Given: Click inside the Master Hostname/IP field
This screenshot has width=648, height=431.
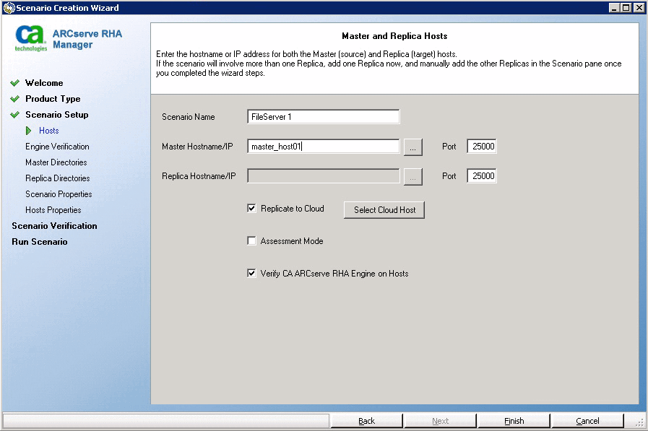Looking at the screenshot, I should click(x=323, y=146).
